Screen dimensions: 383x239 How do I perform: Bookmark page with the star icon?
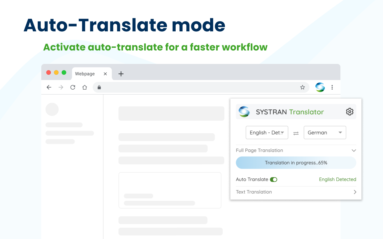303,87
